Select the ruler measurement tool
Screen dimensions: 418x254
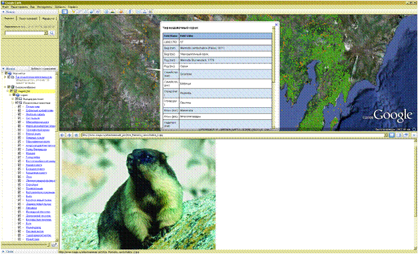coord(130,12)
